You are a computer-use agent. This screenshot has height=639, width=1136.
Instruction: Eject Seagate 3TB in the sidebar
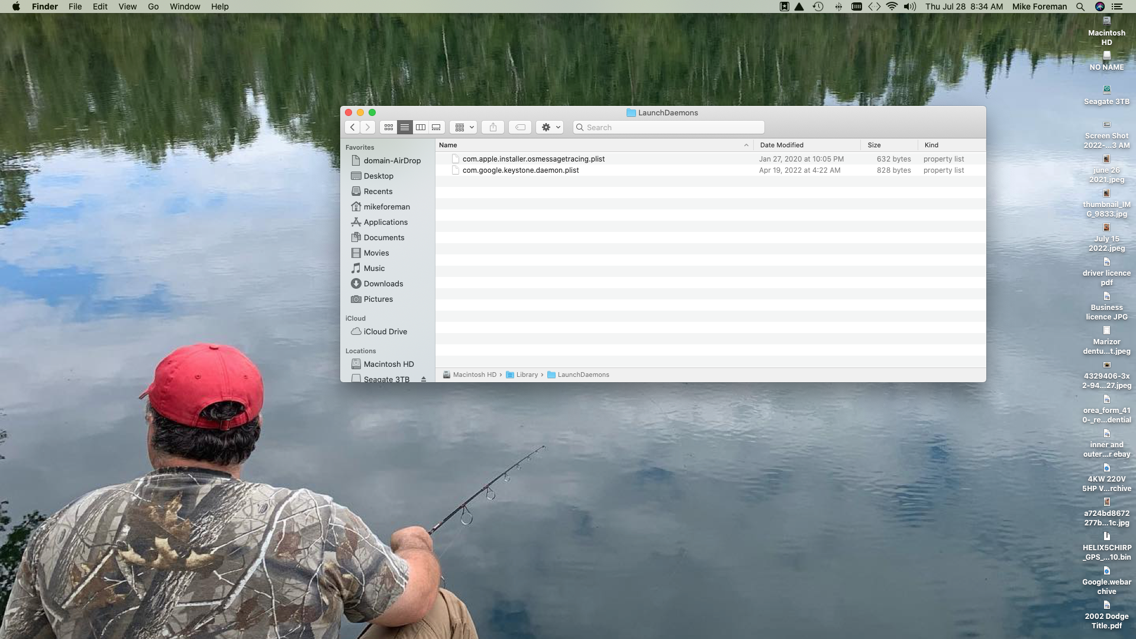click(424, 379)
